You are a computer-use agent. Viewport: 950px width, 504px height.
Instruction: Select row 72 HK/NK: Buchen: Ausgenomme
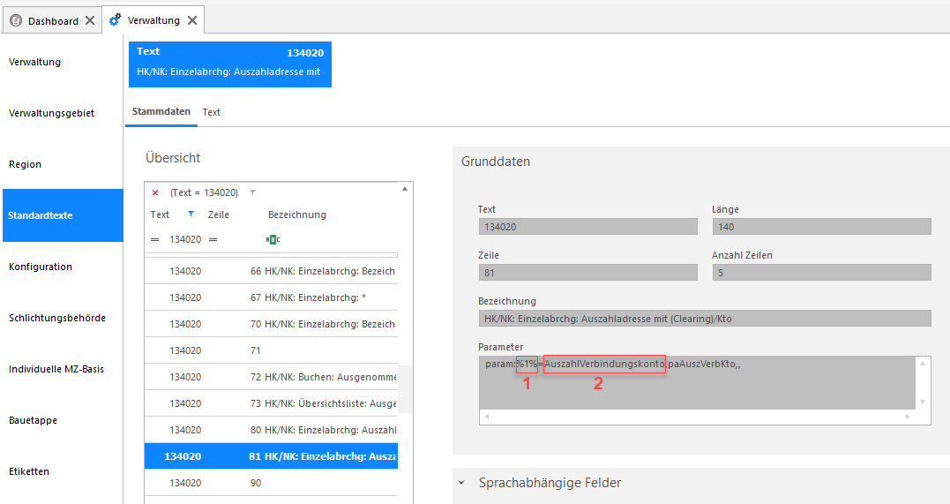coord(271,377)
